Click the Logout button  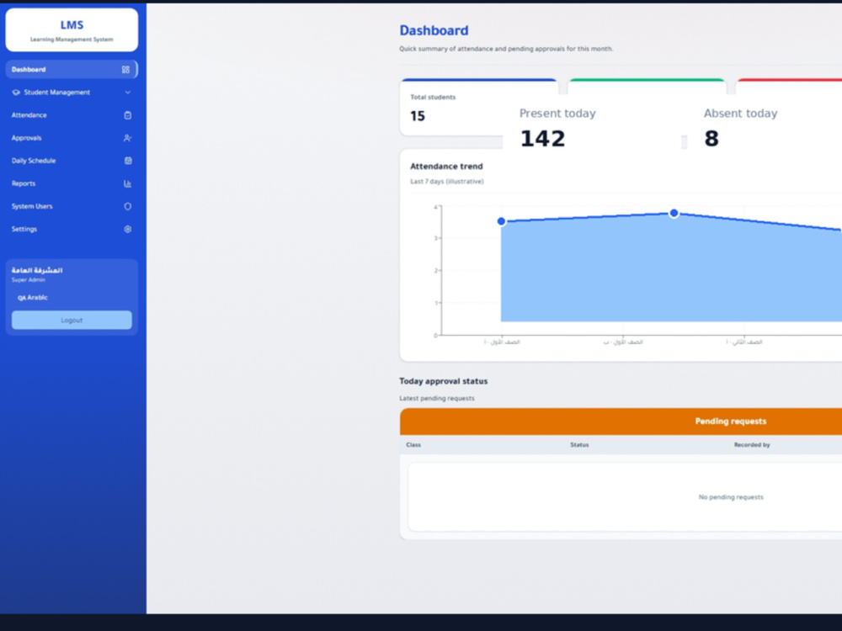tap(72, 320)
